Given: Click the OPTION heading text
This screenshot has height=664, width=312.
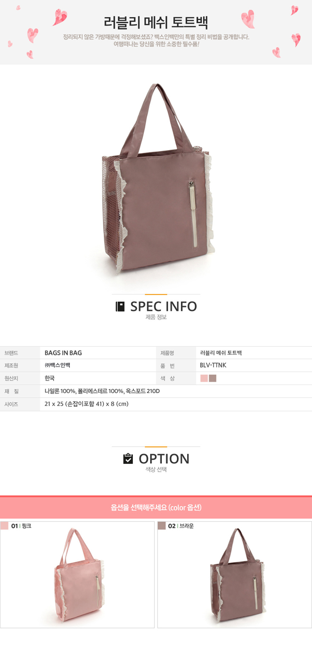Looking at the screenshot, I should (164, 458).
